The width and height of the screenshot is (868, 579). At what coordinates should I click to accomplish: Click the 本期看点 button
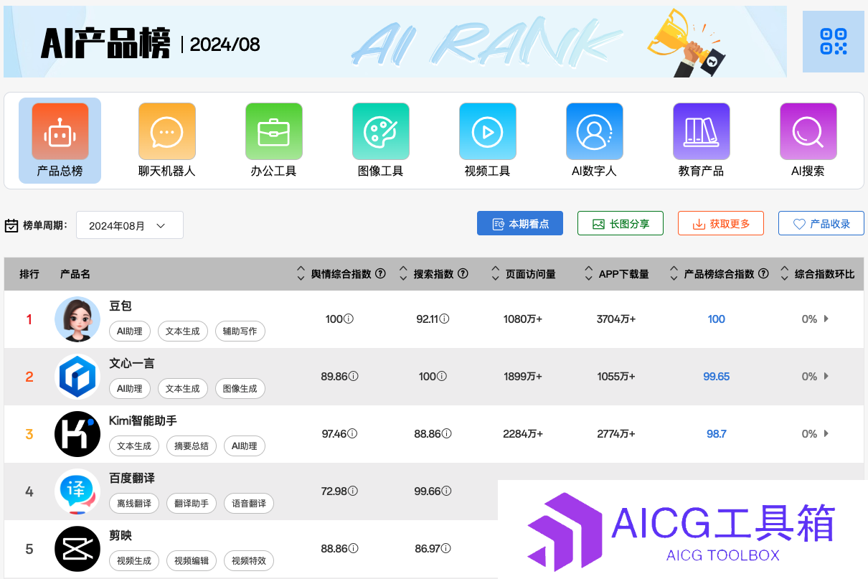click(x=520, y=223)
